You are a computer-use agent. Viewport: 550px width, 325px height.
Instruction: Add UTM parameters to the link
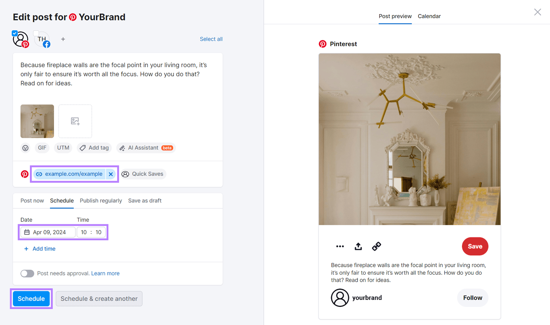(63, 147)
